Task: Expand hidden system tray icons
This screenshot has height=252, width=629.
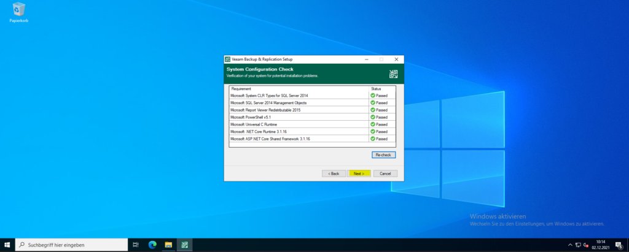Action: 570,245
